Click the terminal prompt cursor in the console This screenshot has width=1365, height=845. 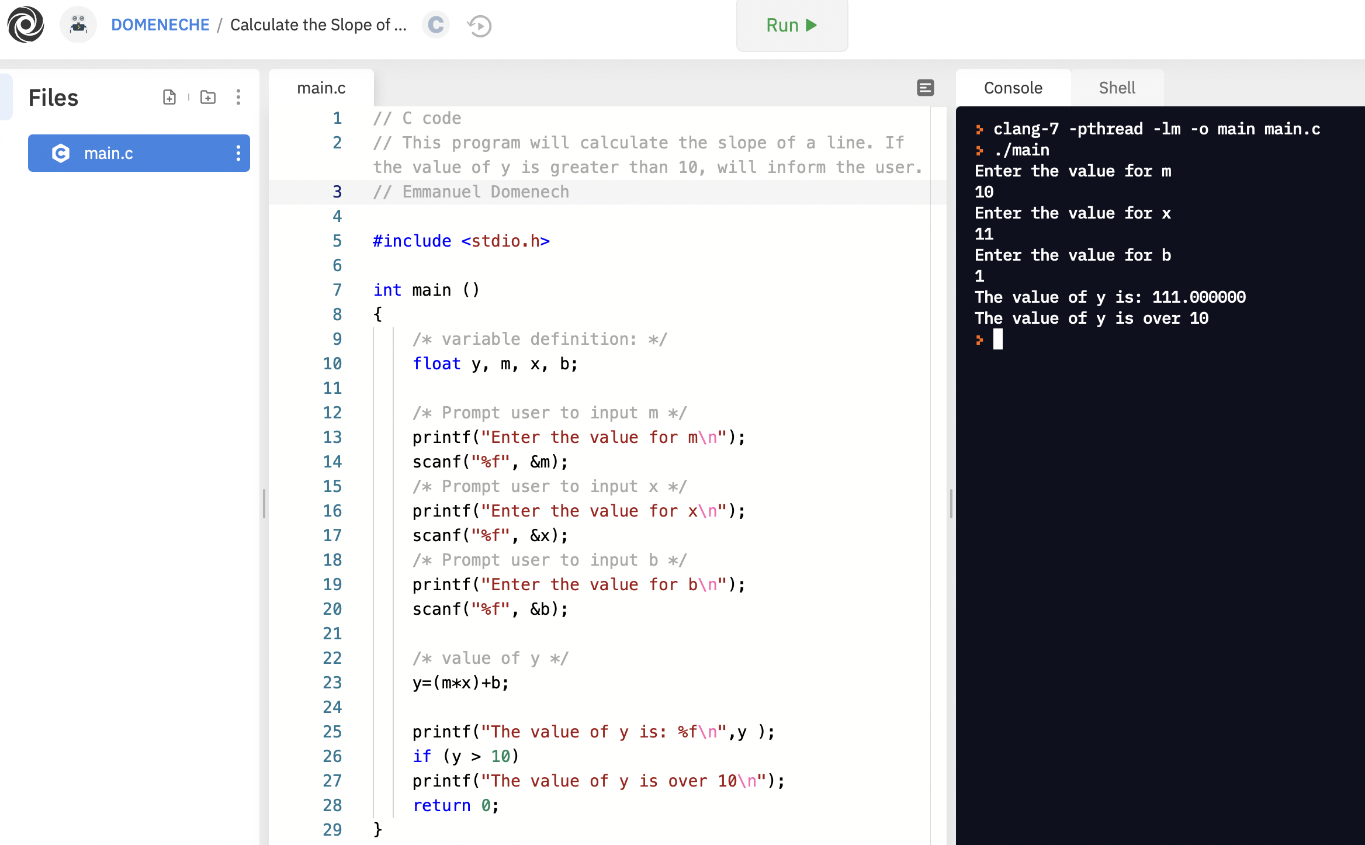(x=998, y=340)
